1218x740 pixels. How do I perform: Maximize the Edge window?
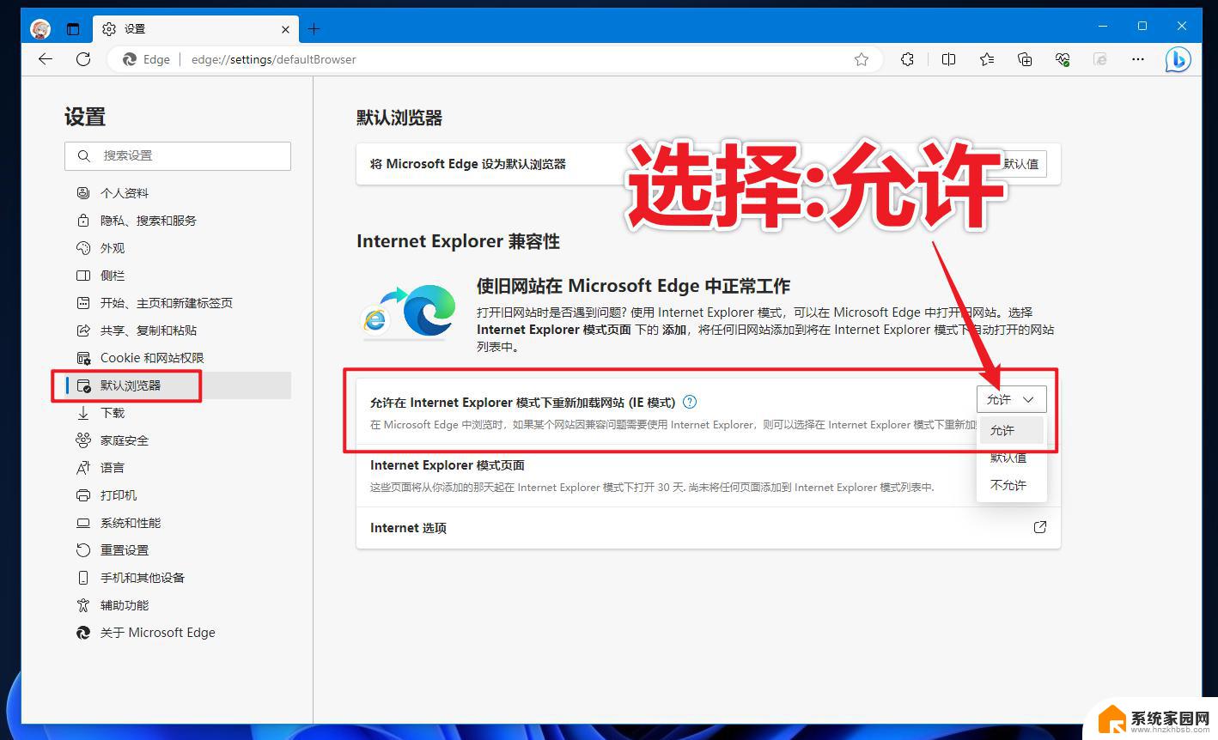1142,27
